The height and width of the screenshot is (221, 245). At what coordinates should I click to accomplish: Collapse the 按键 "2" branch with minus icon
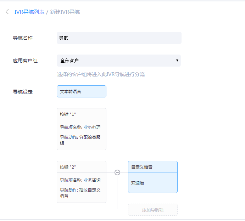[117, 172]
